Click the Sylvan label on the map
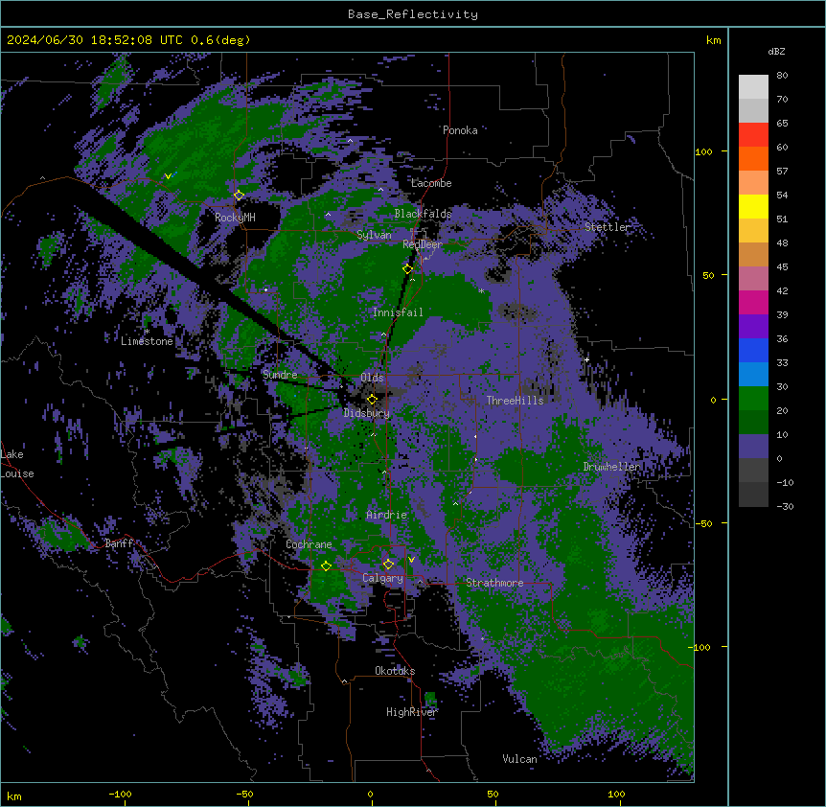Viewport: 826px width, 807px height. (374, 235)
